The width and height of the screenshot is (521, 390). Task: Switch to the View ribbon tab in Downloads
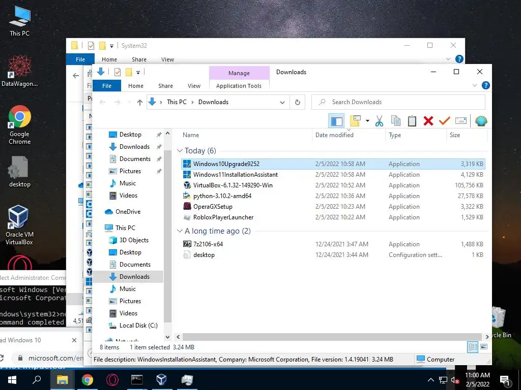pyautogui.click(x=194, y=86)
